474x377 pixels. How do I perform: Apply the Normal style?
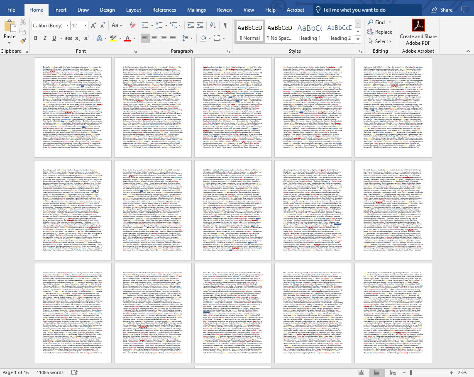coord(250,32)
